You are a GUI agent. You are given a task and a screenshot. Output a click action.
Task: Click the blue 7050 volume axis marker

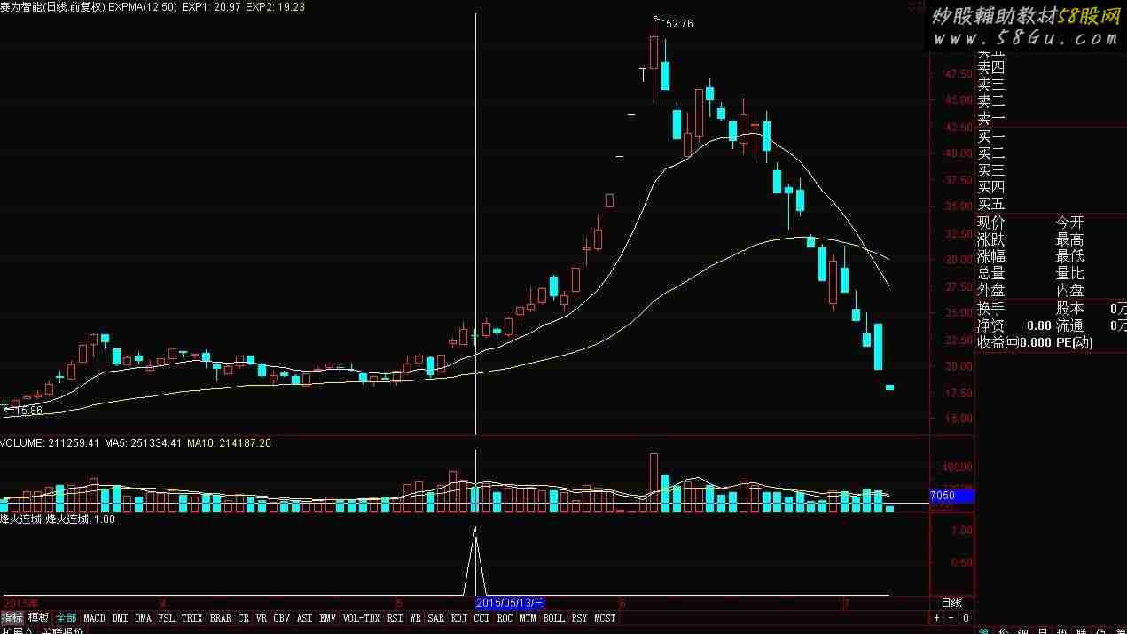pyautogui.click(x=951, y=497)
